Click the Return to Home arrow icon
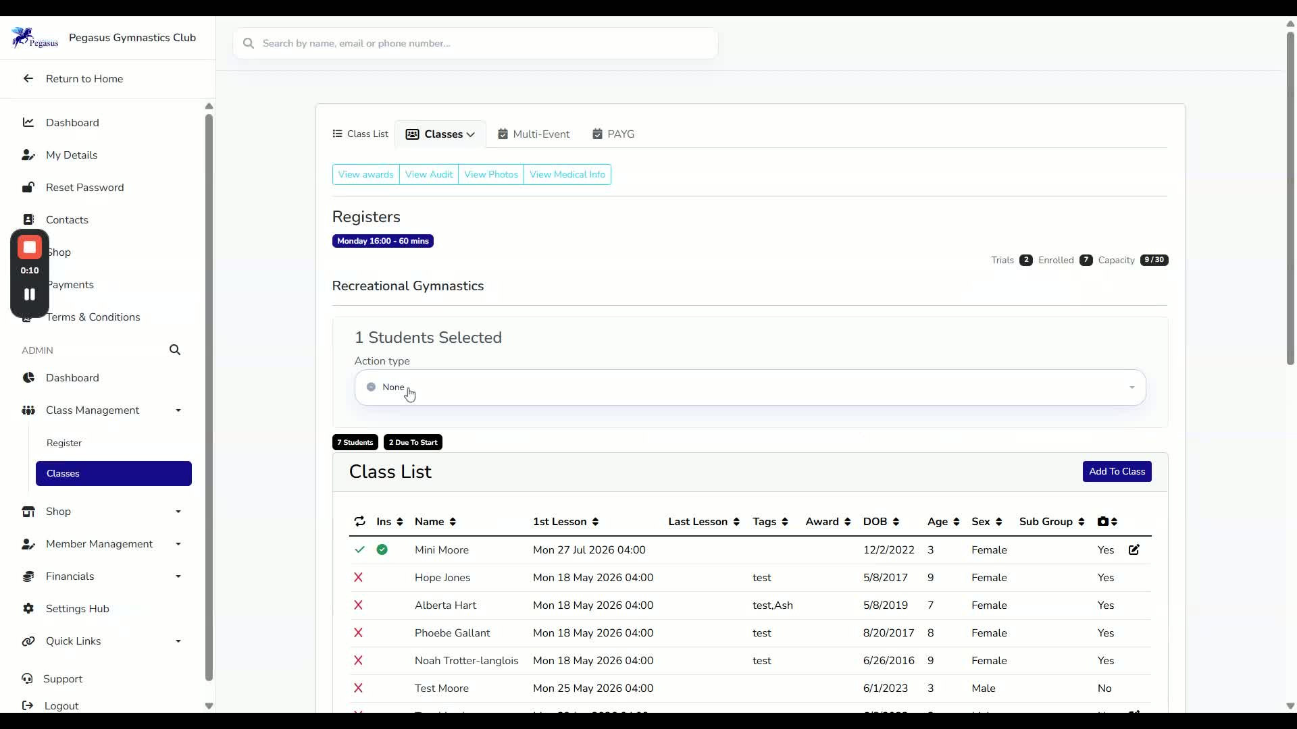The width and height of the screenshot is (1297, 729). coord(28,78)
